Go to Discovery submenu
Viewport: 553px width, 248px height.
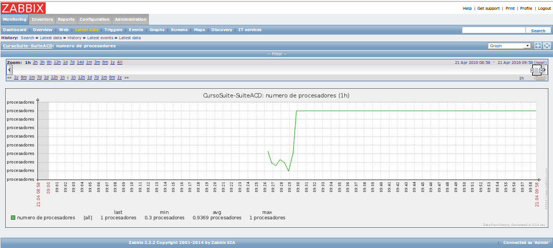222,30
